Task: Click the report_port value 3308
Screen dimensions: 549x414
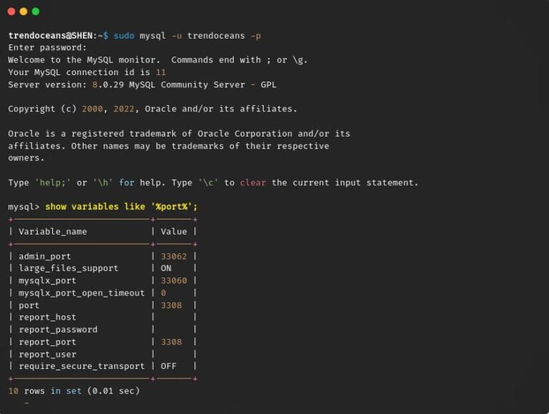Action: 171,342
